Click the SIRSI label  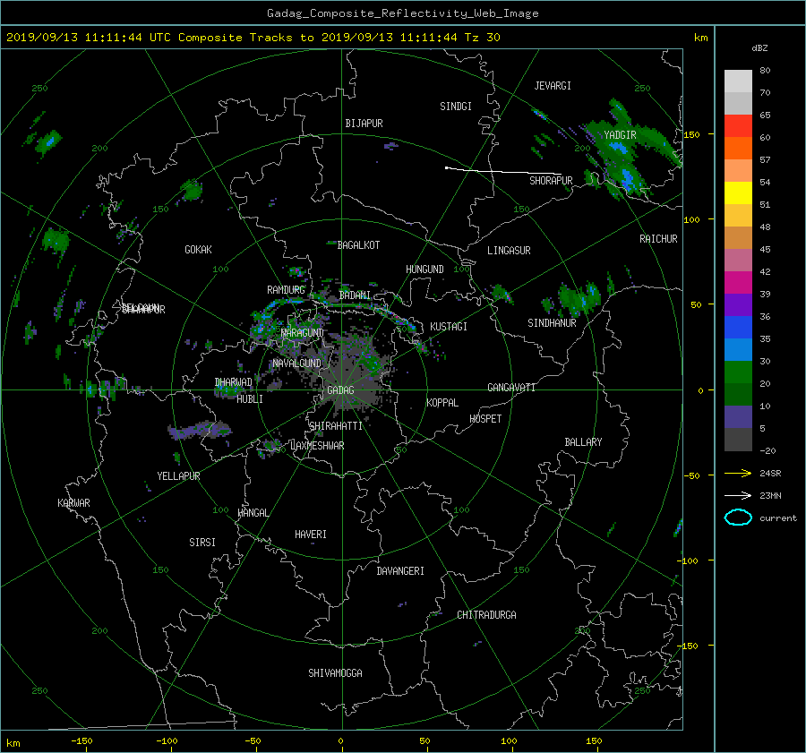[x=202, y=543]
